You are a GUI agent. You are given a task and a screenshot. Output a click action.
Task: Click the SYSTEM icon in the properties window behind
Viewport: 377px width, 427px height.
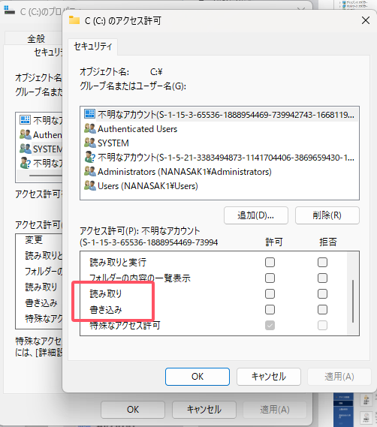[x=26, y=149]
